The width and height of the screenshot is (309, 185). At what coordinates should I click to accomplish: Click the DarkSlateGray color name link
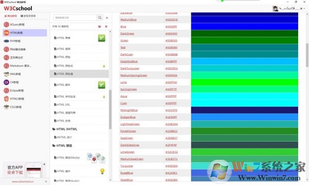(129, 145)
